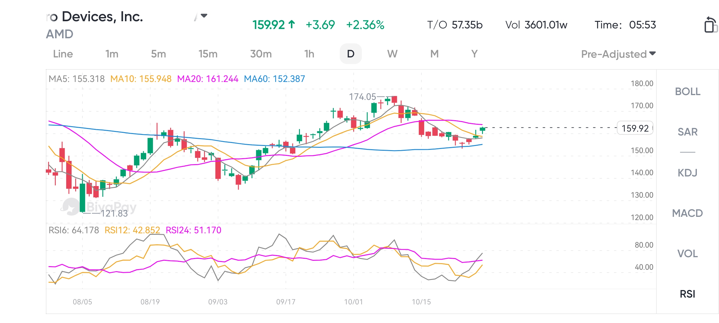Enable the BOLL indicator

tap(688, 92)
